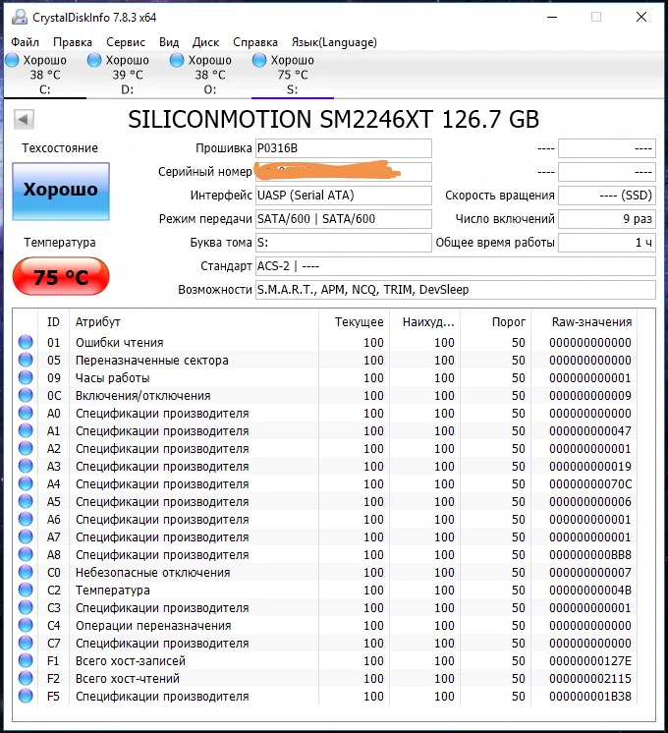Screen dimensions: 668x733
Task: Click status icon of attribute A1
Action: pyautogui.click(x=26, y=430)
